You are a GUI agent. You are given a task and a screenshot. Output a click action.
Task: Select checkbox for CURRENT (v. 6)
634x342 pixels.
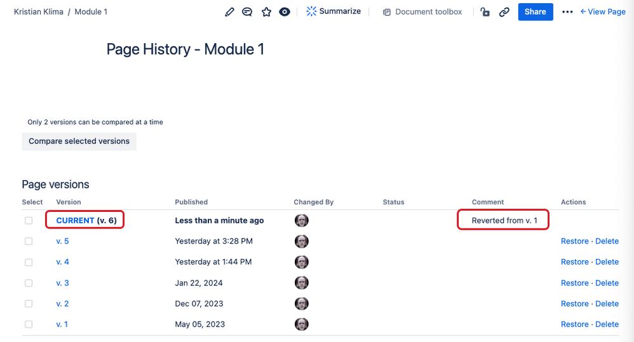[29, 220]
